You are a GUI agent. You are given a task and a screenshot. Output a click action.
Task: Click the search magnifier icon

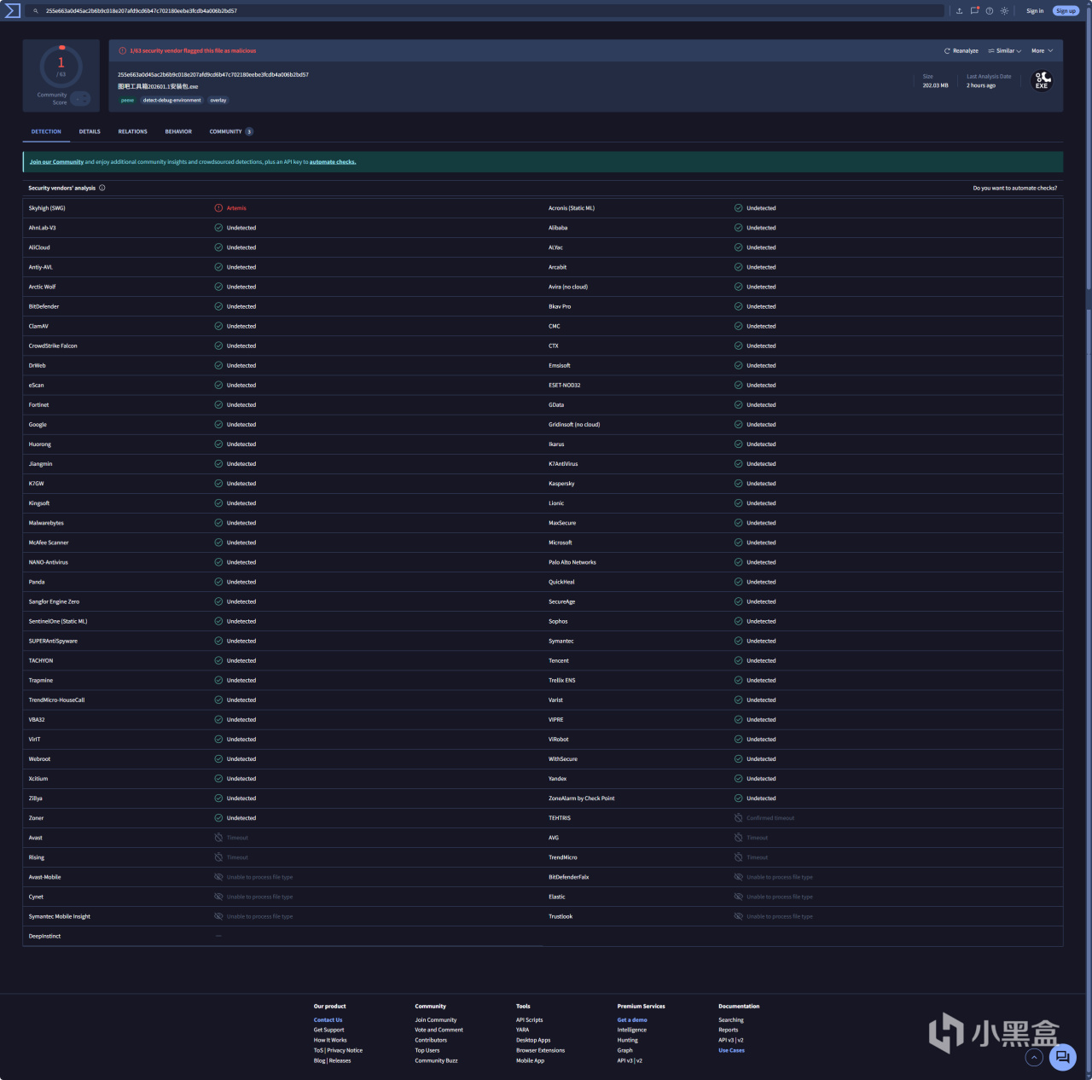coord(36,11)
